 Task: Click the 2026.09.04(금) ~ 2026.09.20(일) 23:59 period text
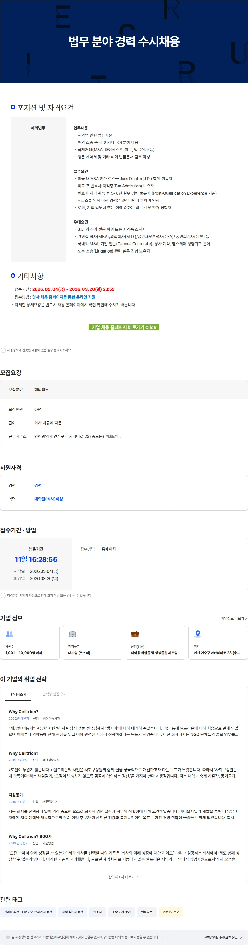click(x=73, y=289)
